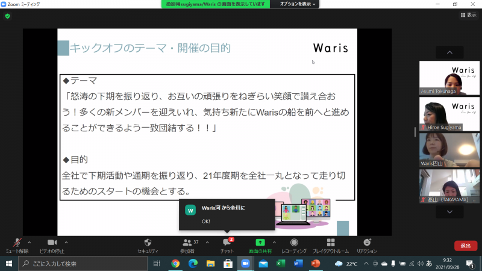Screen dimensions: 482x271
Task: Expand share screen options arrow
Action: point(274,243)
